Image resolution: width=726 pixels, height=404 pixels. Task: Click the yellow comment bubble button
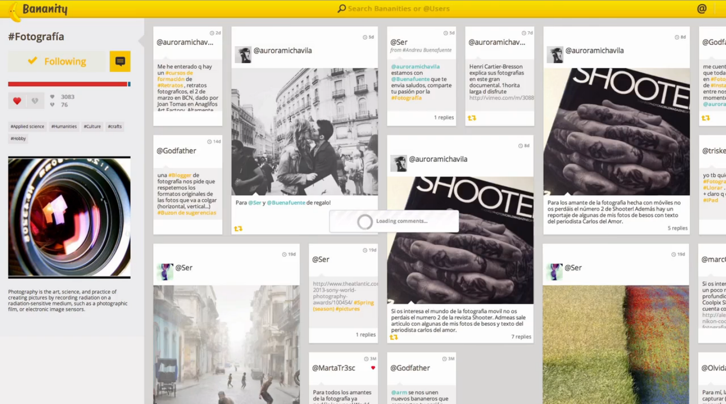[x=120, y=62]
